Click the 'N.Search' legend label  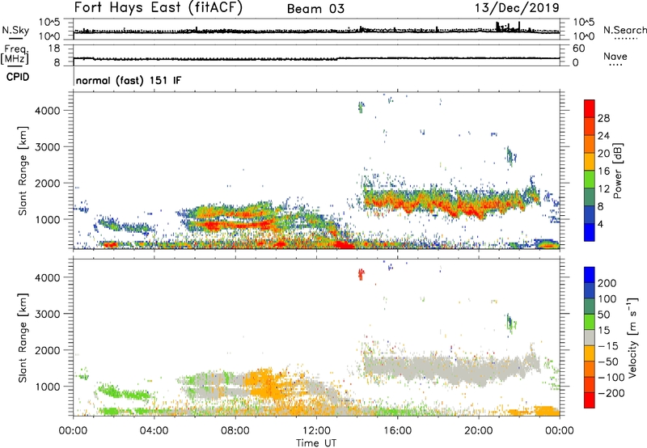625,30
